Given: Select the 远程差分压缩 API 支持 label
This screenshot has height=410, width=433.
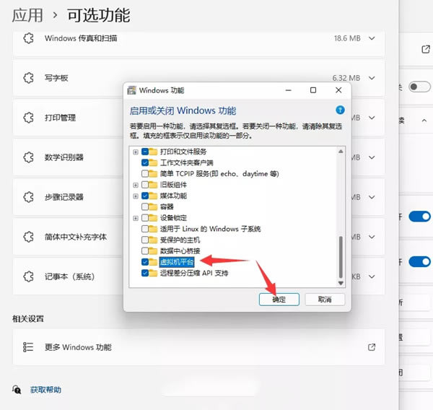Looking at the screenshot, I should 194,274.
